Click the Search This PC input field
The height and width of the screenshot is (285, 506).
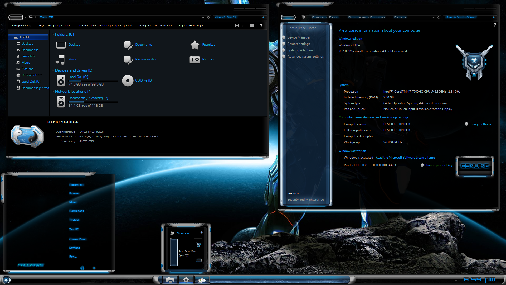click(x=237, y=17)
